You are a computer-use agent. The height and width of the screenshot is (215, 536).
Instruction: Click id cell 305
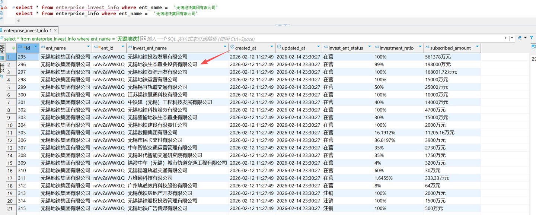pos(28,133)
